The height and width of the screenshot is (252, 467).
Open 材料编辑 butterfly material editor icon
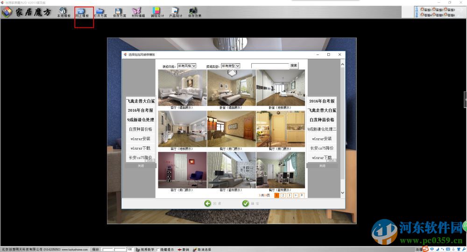point(138,12)
